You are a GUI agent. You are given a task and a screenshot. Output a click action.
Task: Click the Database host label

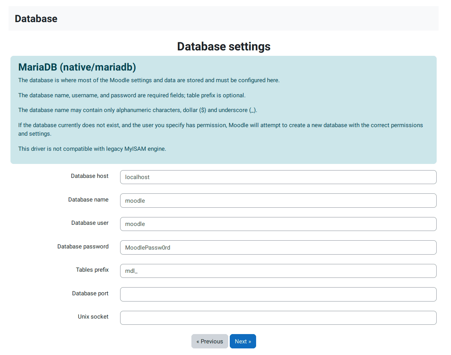pyautogui.click(x=90, y=176)
